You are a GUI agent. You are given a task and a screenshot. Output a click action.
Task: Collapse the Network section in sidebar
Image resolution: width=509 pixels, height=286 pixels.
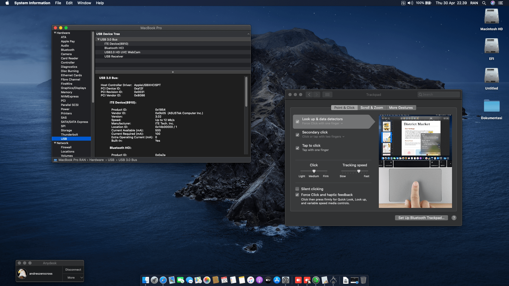[x=55, y=143]
